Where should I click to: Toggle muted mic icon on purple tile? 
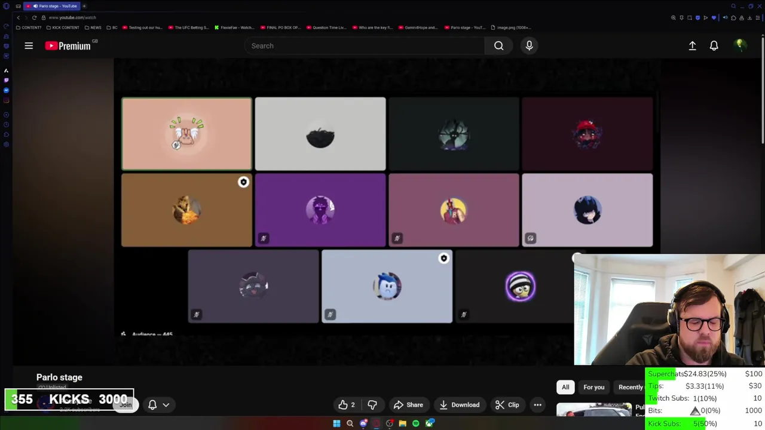(x=263, y=238)
